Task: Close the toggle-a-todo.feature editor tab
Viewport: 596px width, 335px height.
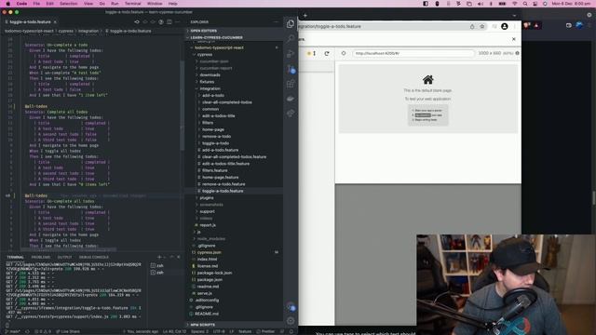Action: point(55,22)
